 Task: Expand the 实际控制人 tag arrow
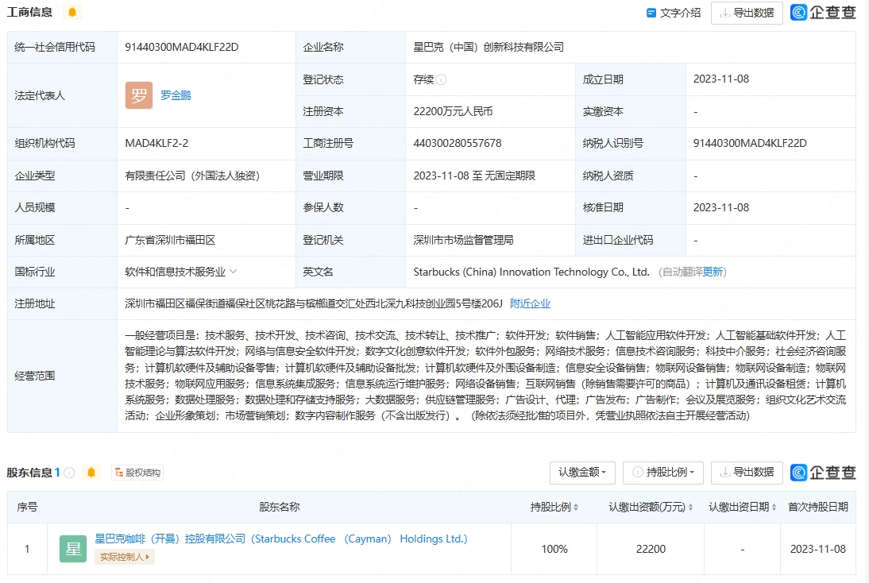[x=148, y=557]
